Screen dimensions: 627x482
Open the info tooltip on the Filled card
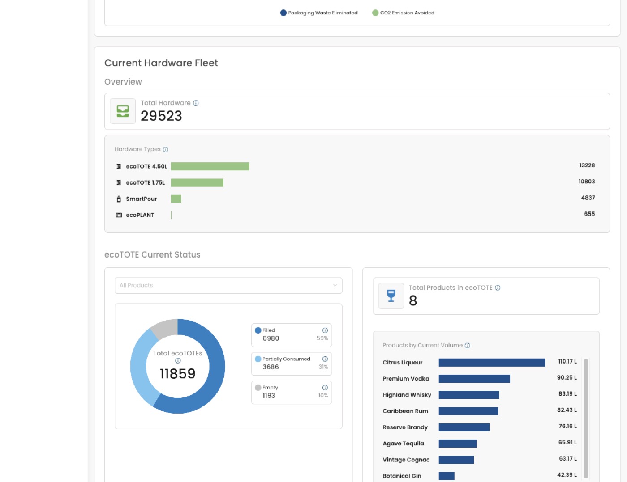pos(325,330)
